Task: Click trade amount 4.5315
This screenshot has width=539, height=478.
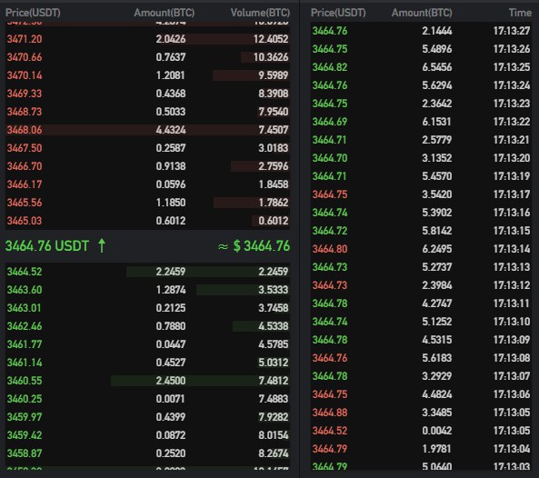Action: (437, 340)
